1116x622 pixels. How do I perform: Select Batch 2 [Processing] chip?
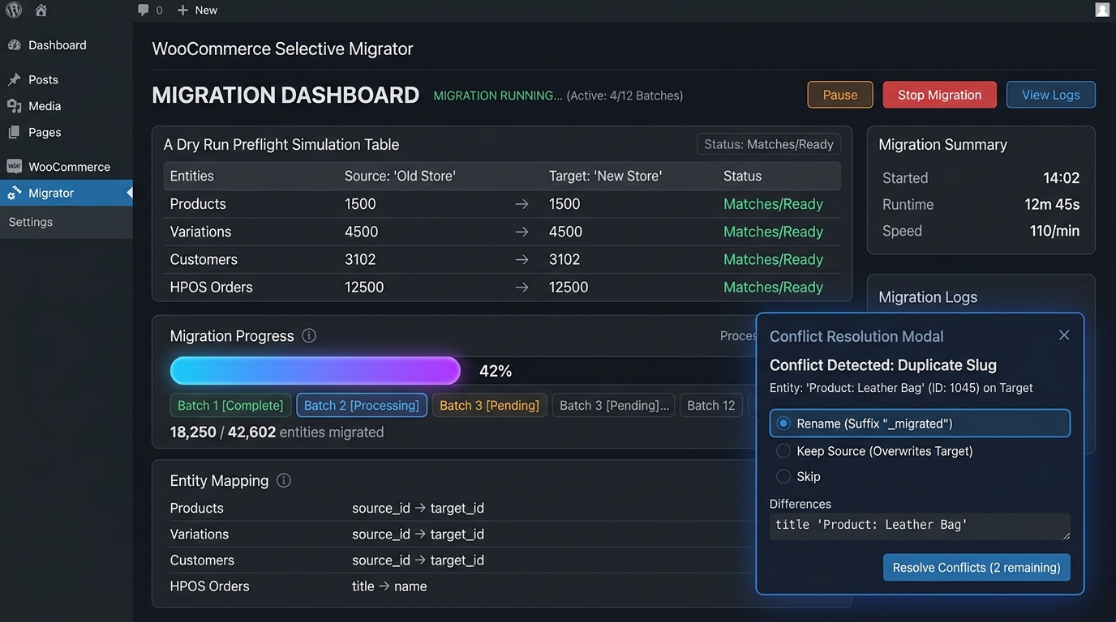[x=362, y=405]
